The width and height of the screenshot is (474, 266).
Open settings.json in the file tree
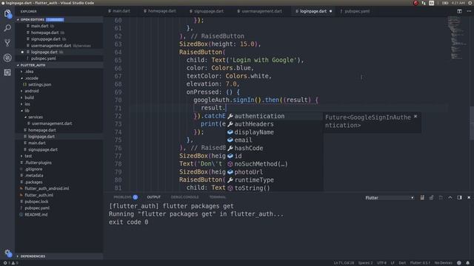tap(39, 84)
